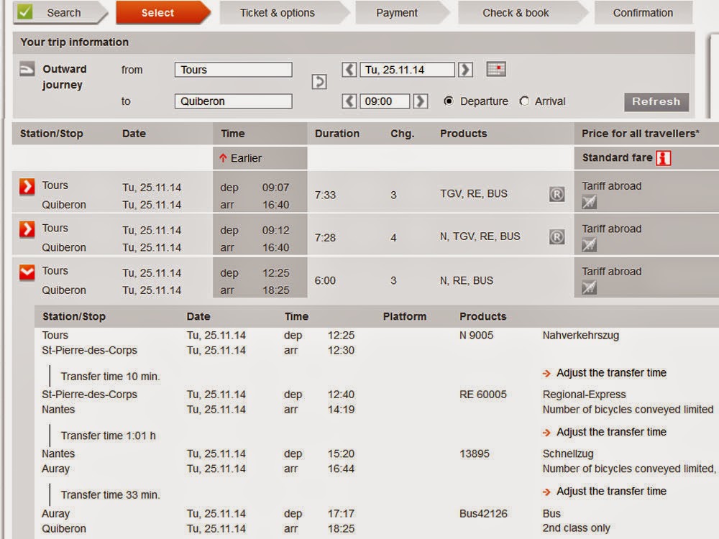Click train number RE 60005

[x=483, y=395]
